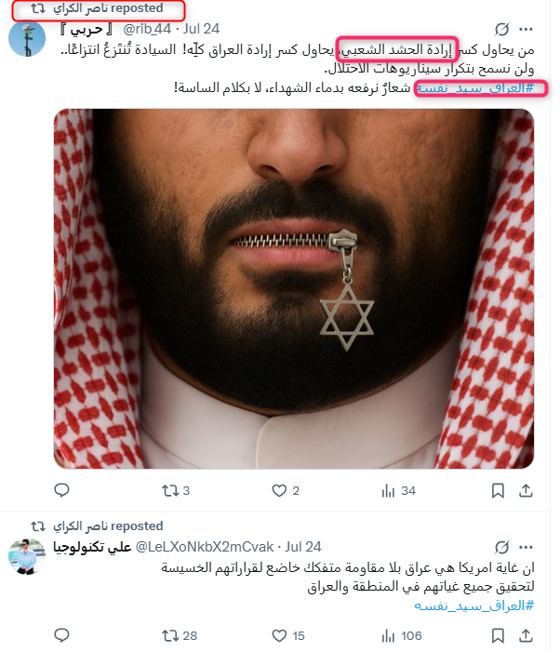Bookmark the @rib_44 post
560x652 pixels.
[x=498, y=491]
